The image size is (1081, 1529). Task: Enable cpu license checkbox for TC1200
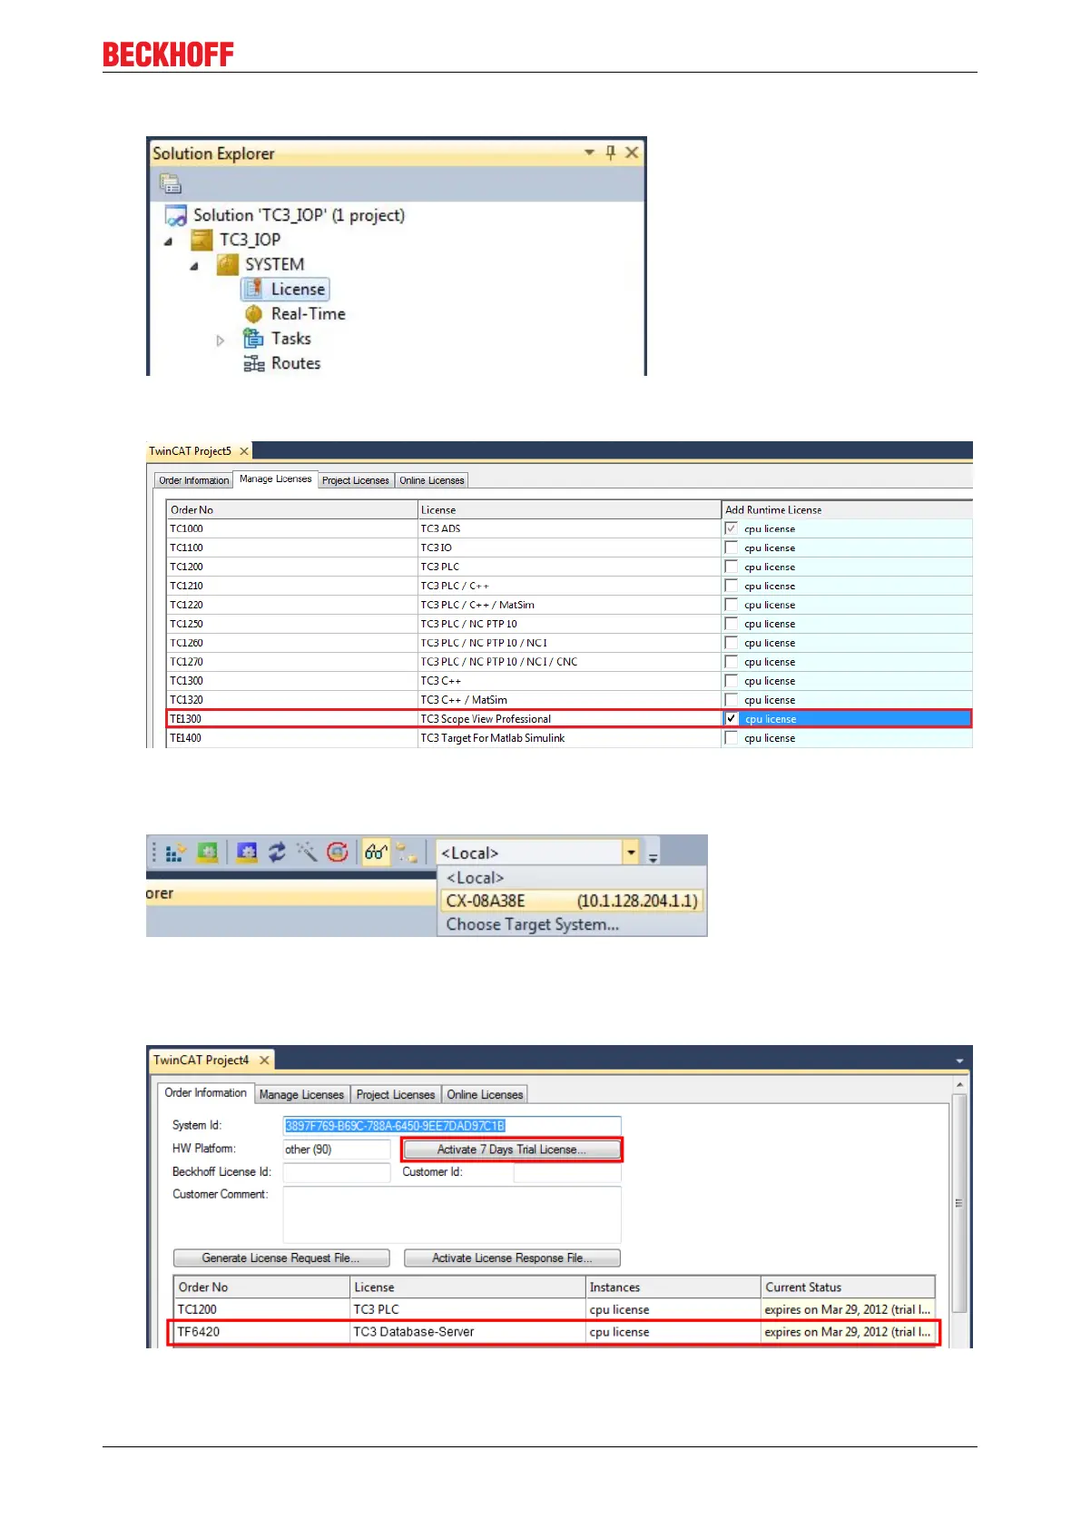[732, 567]
